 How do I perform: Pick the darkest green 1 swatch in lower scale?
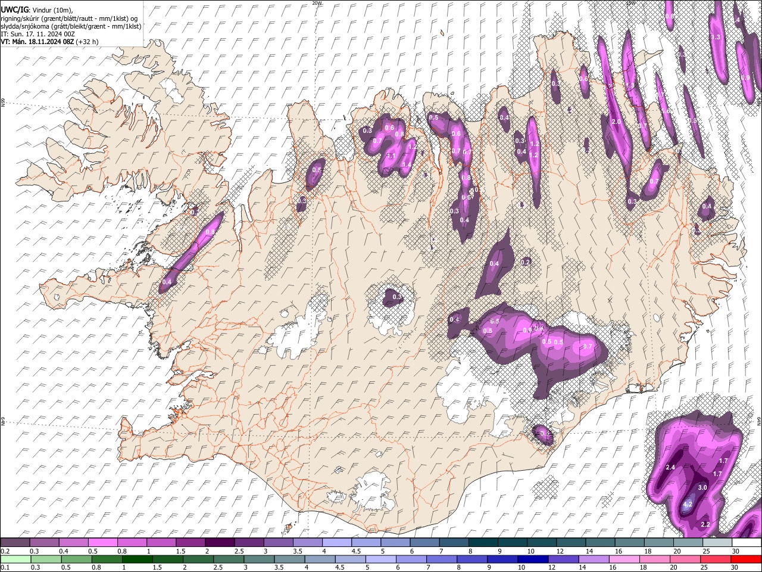coord(137,559)
